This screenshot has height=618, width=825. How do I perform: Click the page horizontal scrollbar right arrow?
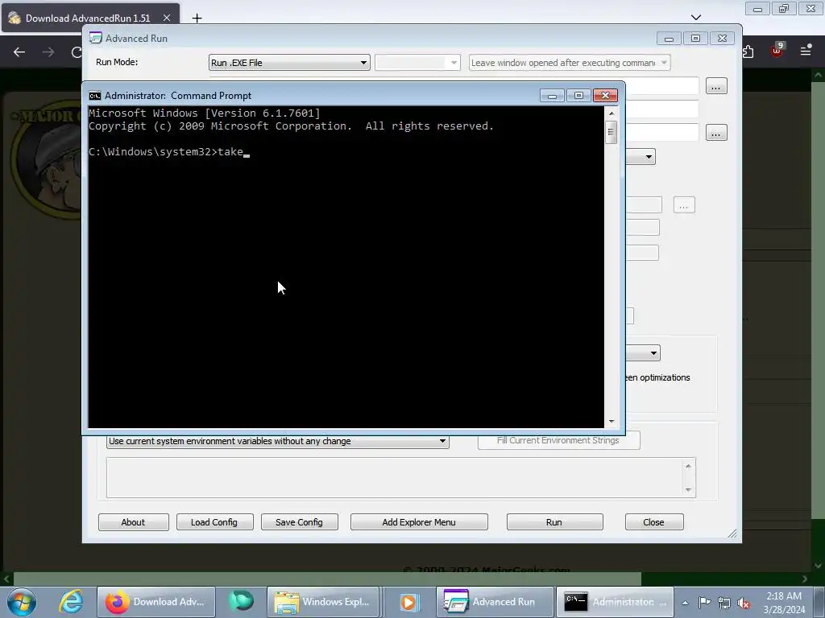(805, 579)
